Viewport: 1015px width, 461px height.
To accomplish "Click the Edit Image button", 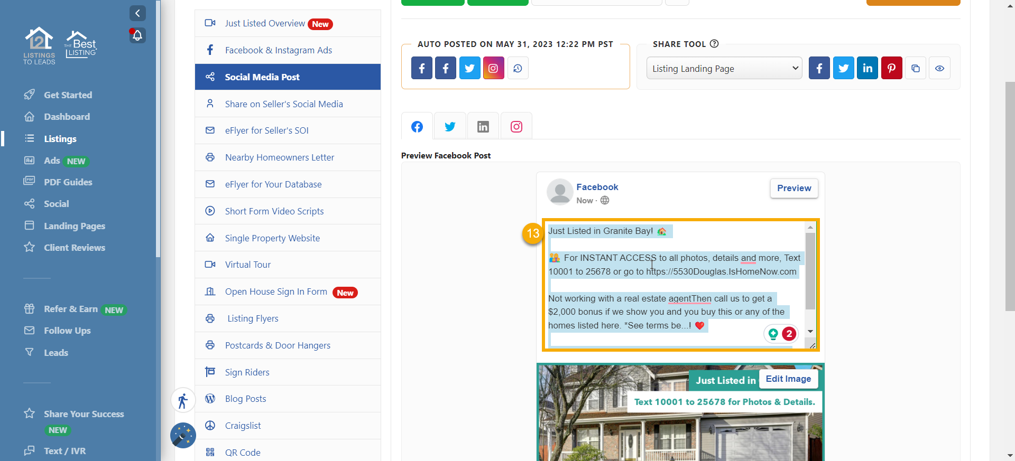I will pos(788,379).
